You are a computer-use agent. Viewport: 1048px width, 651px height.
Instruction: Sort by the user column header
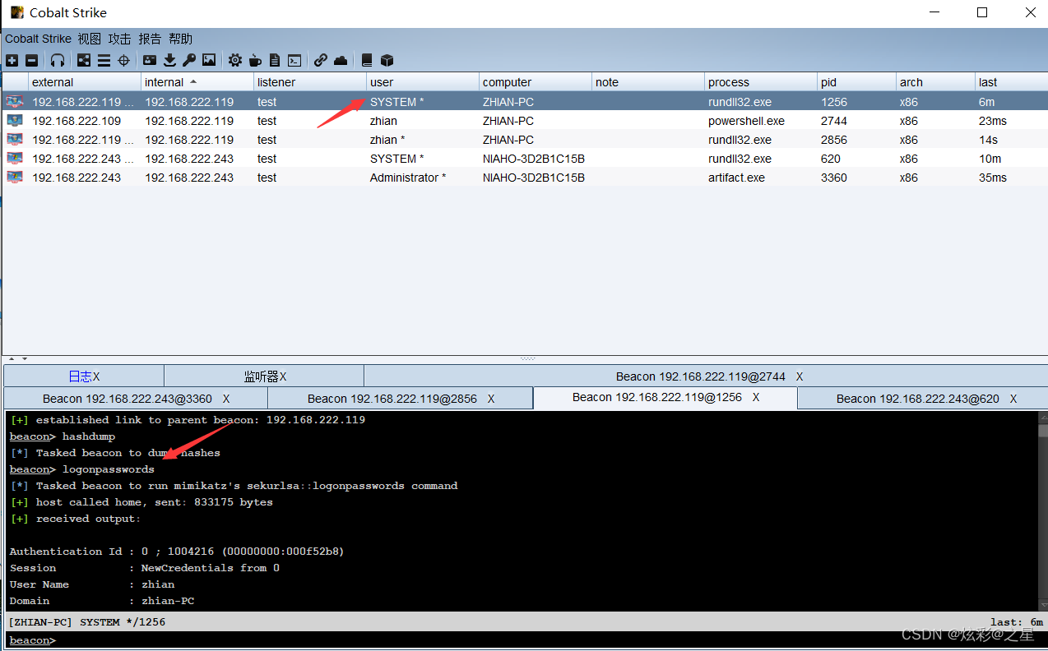coord(423,82)
